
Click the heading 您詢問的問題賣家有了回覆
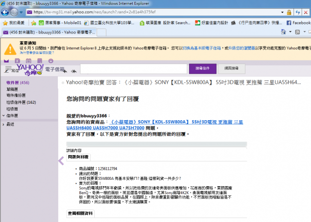pos(103,99)
